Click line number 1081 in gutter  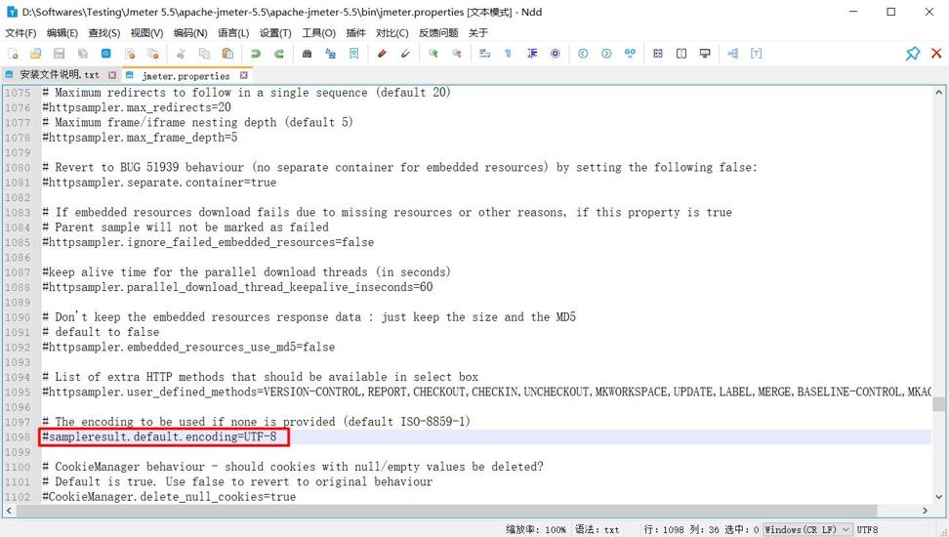coord(18,183)
